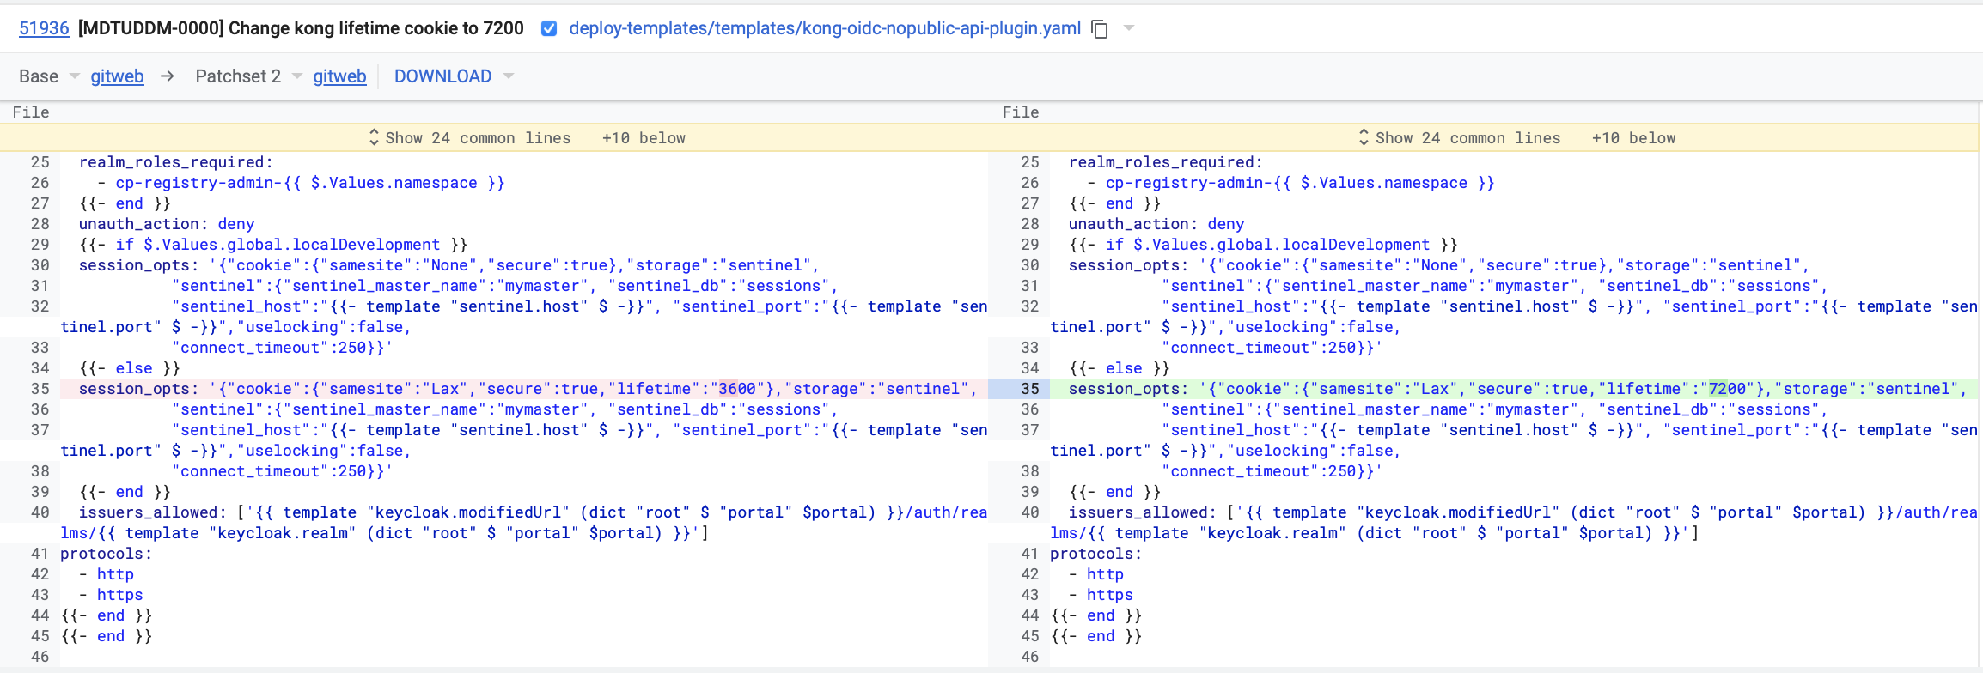Open the Base gitweb link
The height and width of the screenshot is (673, 1983).
point(117,76)
